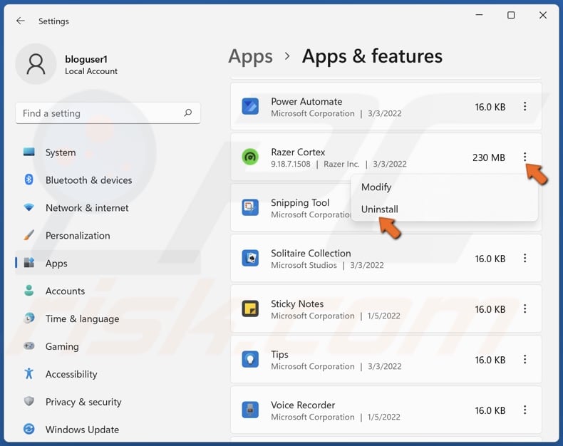Click the Local Account label
Viewport: 563px width, 446px height.
tap(91, 71)
